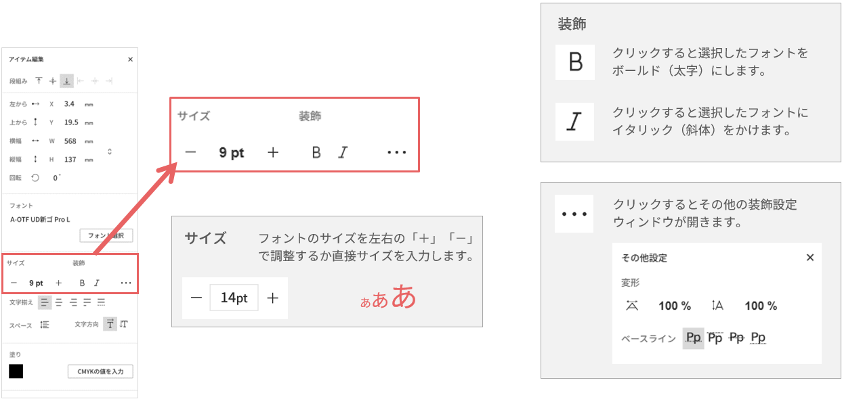Click the 14pt font size input field

click(234, 298)
